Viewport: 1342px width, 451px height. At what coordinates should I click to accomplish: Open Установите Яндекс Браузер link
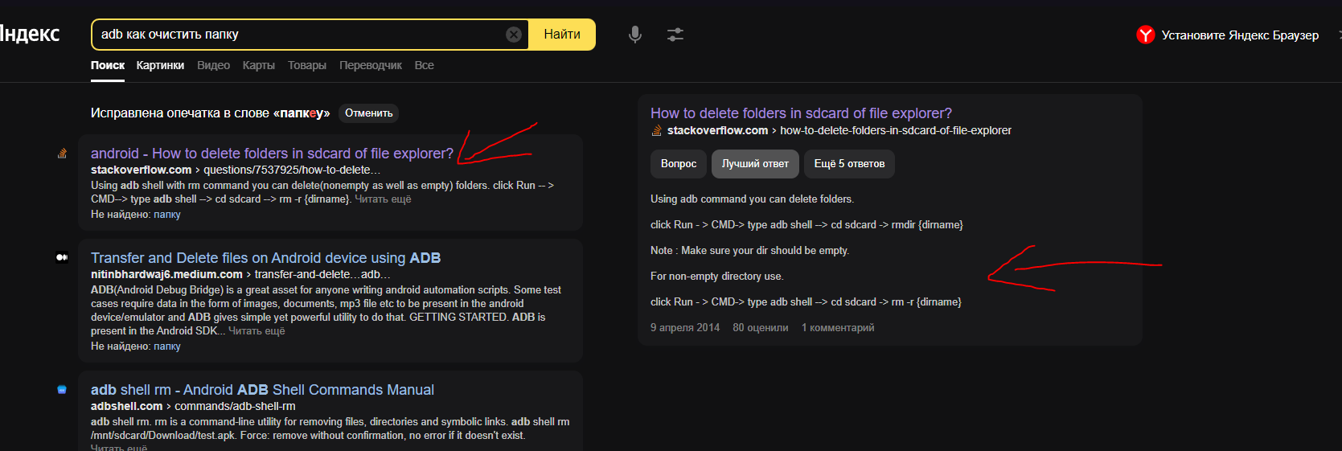[x=1240, y=35]
